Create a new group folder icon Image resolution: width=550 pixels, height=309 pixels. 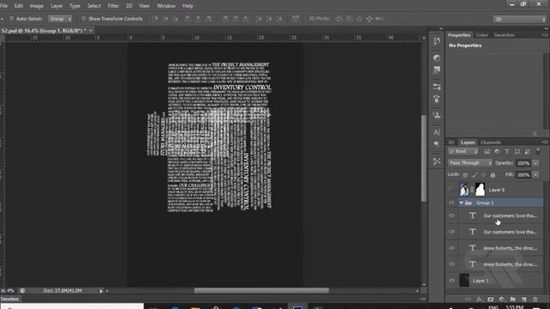tap(513, 300)
